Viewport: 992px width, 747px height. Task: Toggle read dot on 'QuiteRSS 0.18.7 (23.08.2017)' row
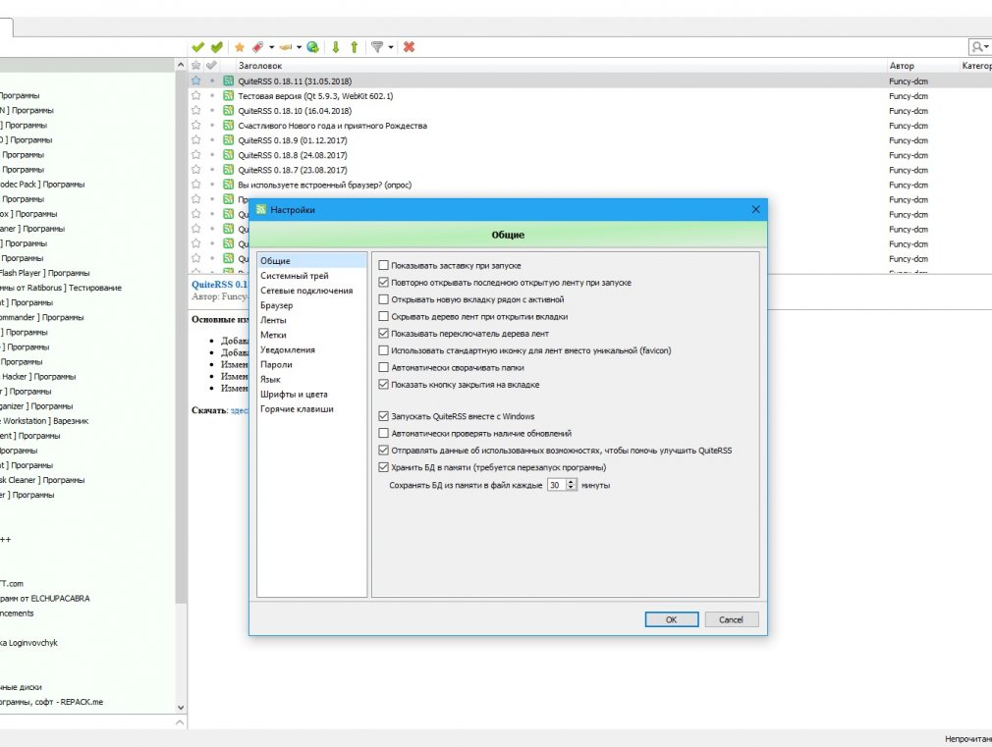(x=212, y=170)
